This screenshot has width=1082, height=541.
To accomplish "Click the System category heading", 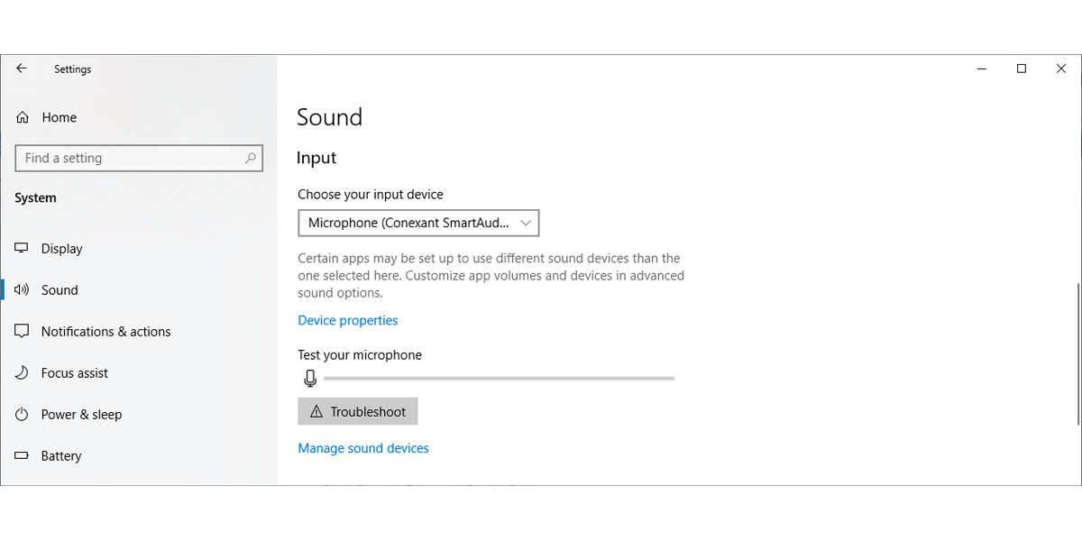I will pos(36,198).
